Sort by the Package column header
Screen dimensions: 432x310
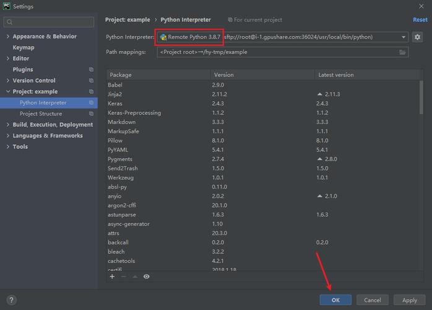158,75
